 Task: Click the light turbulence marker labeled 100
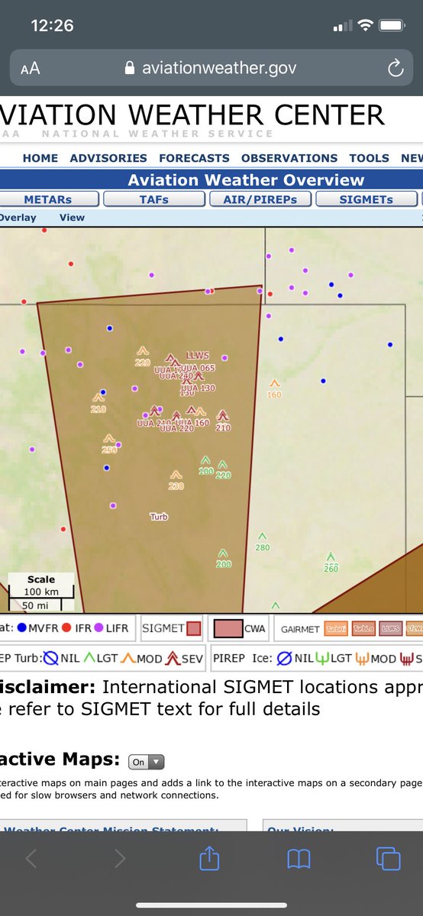[205, 466]
